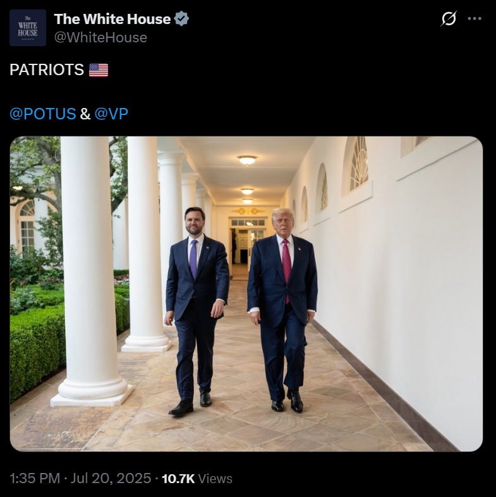
Task: Open the @VP mention link
Action: [x=111, y=114]
